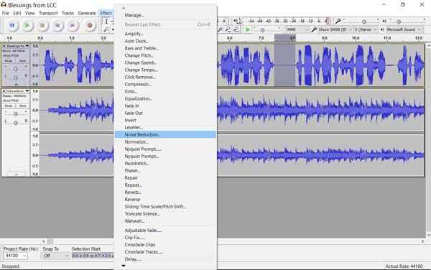Click the green Play transport button
This screenshot has height=270, width=431.
pos(27,25)
